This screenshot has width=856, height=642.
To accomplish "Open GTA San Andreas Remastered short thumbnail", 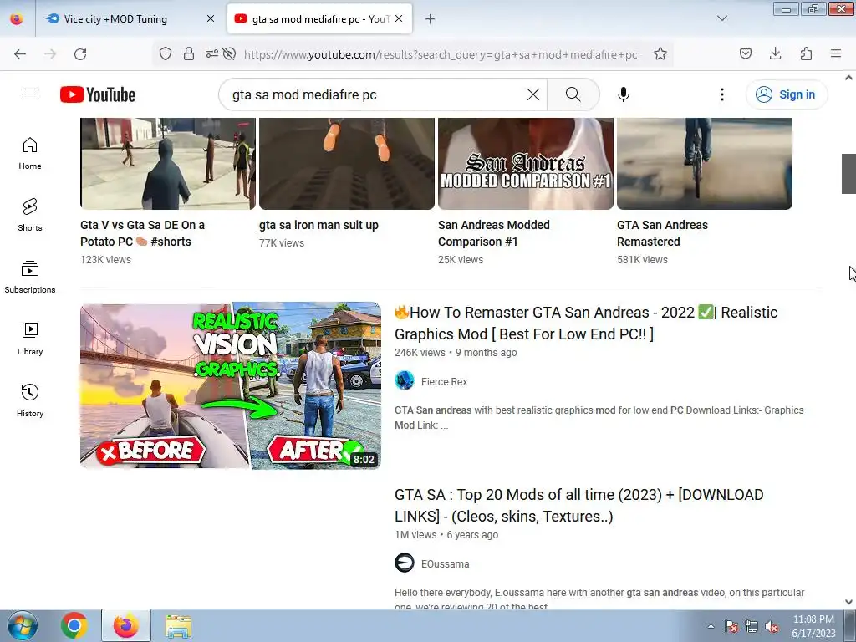I will click(704, 163).
